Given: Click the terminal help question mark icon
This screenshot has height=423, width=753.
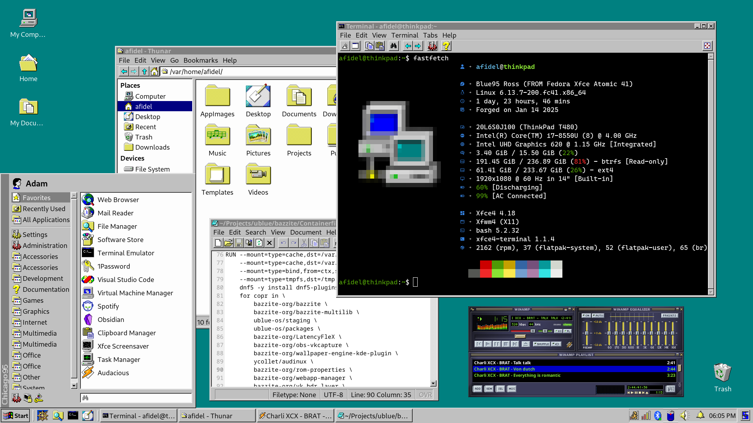Looking at the screenshot, I should [446, 46].
